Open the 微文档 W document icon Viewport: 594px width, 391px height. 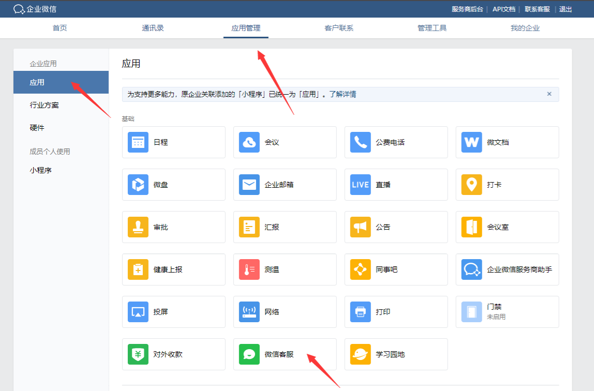pos(472,142)
